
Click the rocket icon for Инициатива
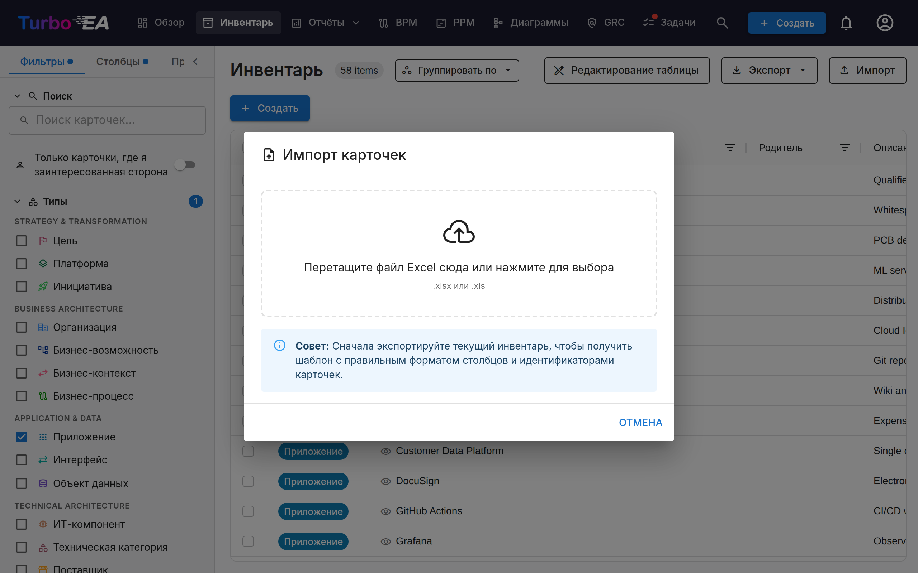pyautogui.click(x=43, y=286)
